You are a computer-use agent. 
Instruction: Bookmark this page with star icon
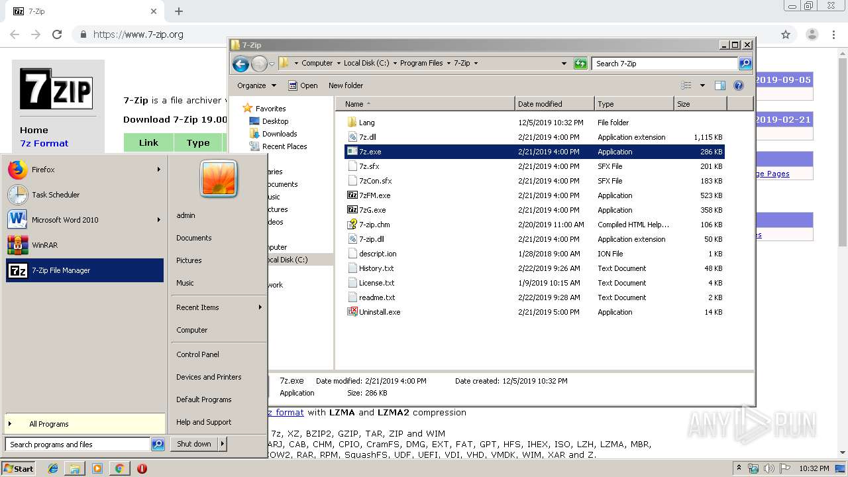pyautogui.click(x=786, y=34)
